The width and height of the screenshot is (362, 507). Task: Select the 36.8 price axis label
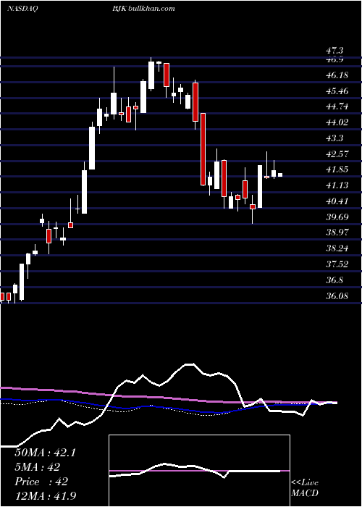coord(334,280)
